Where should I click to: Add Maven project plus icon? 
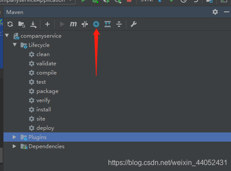pyautogui.click(x=47, y=24)
